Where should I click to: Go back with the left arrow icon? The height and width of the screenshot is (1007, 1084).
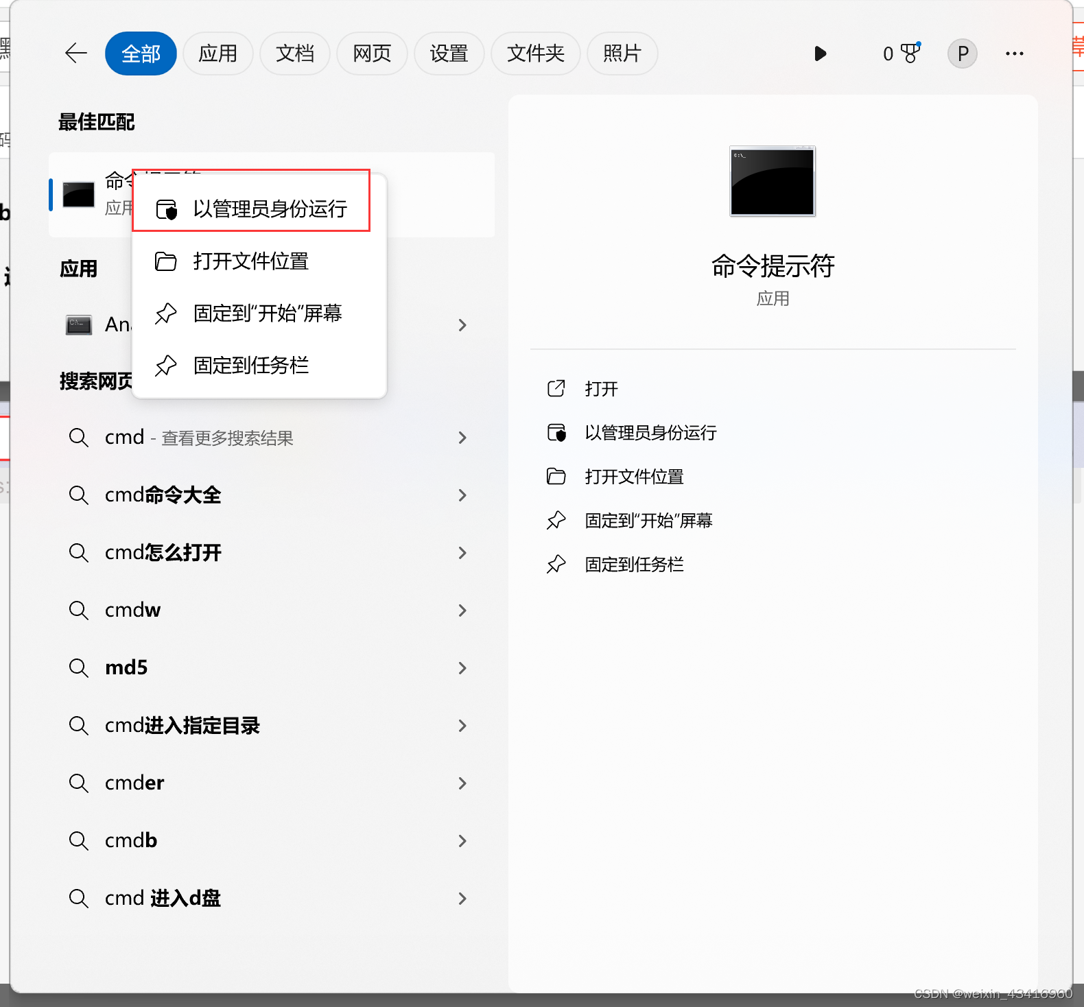75,53
